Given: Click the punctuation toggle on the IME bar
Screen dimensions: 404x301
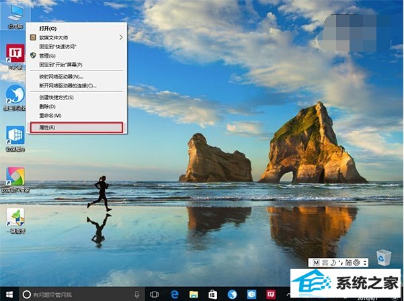Looking at the screenshot, I should 341,263.
